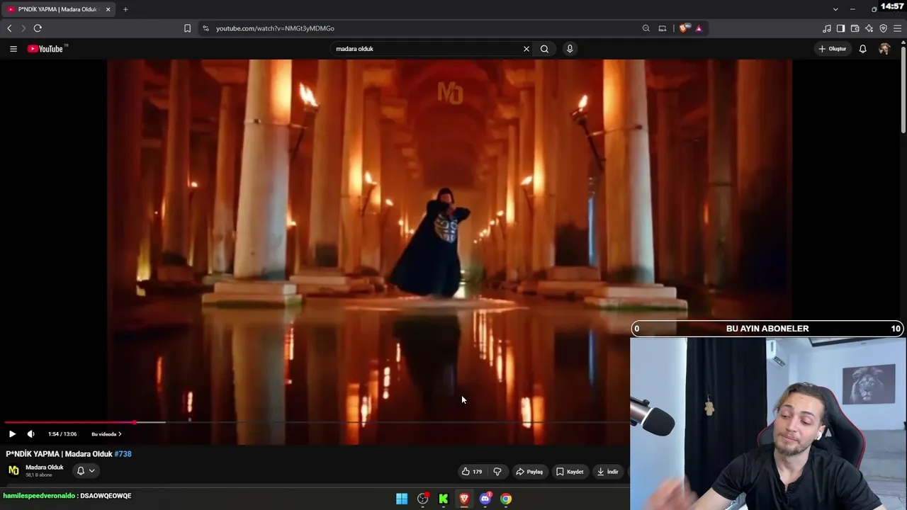This screenshot has height=510, width=907.
Task: Go back with the browser back arrow
Action: pos(9,28)
